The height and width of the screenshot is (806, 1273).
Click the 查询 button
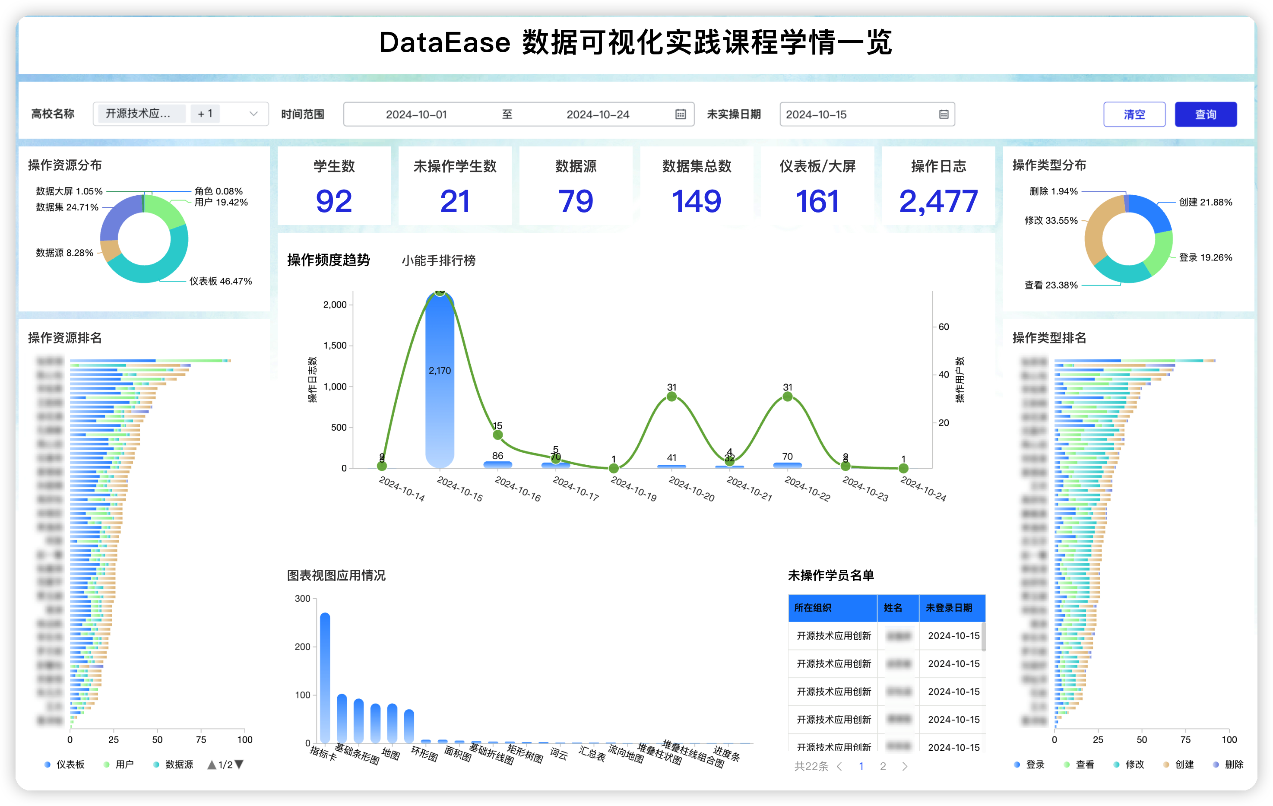click(1205, 114)
